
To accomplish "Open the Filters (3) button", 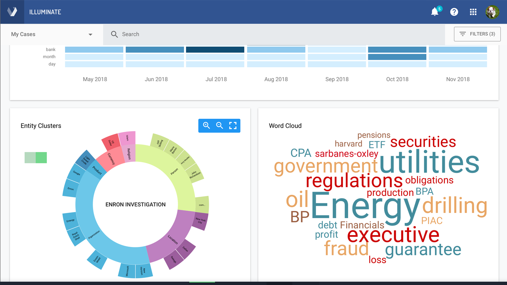I will [477, 34].
